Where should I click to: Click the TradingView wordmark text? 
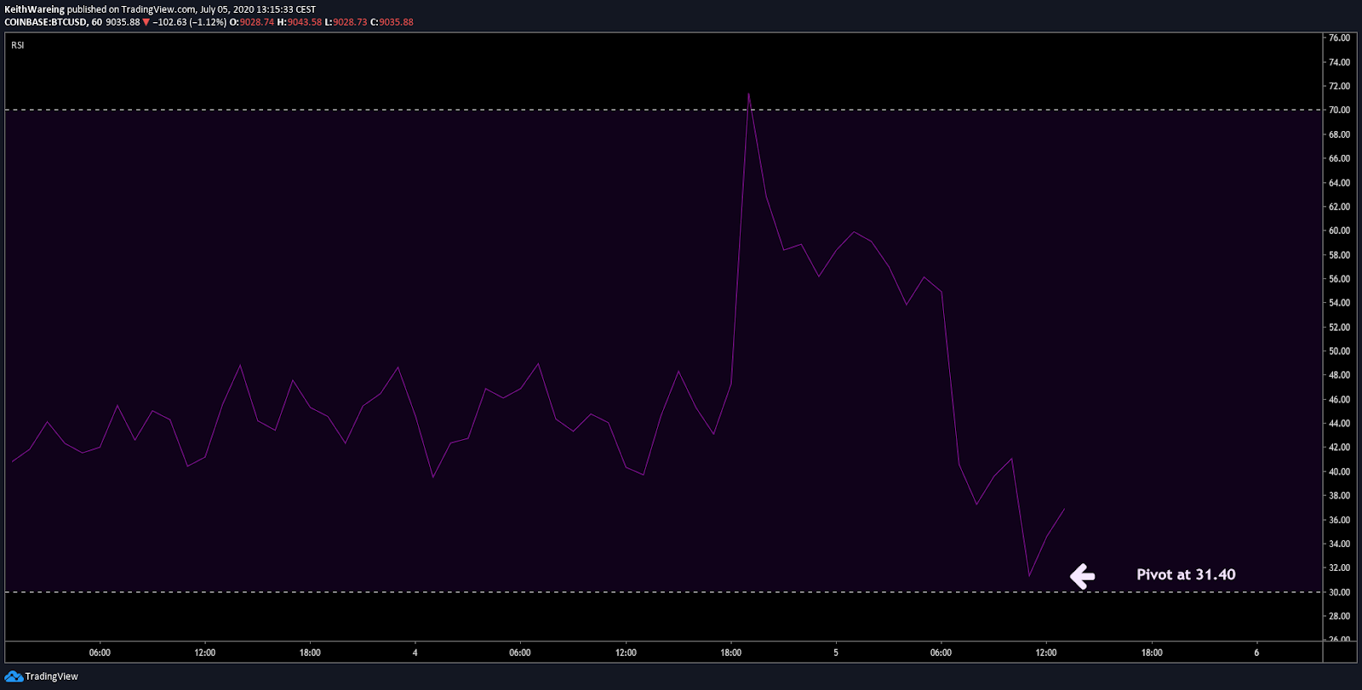[x=51, y=676]
